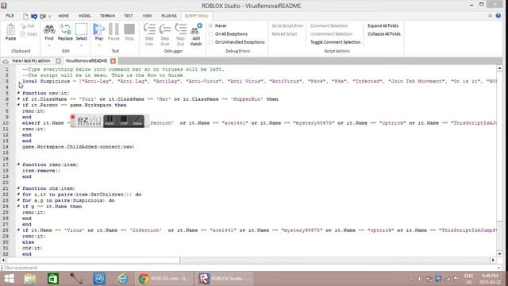
Task: Click Go to Script Error
Action: tap(287, 25)
